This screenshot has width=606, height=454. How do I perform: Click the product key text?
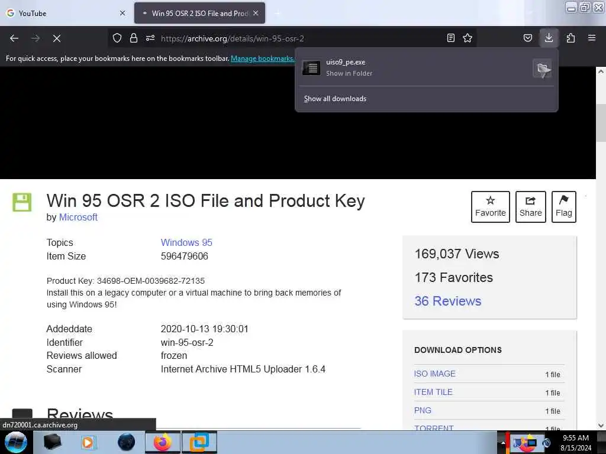click(x=125, y=281)
